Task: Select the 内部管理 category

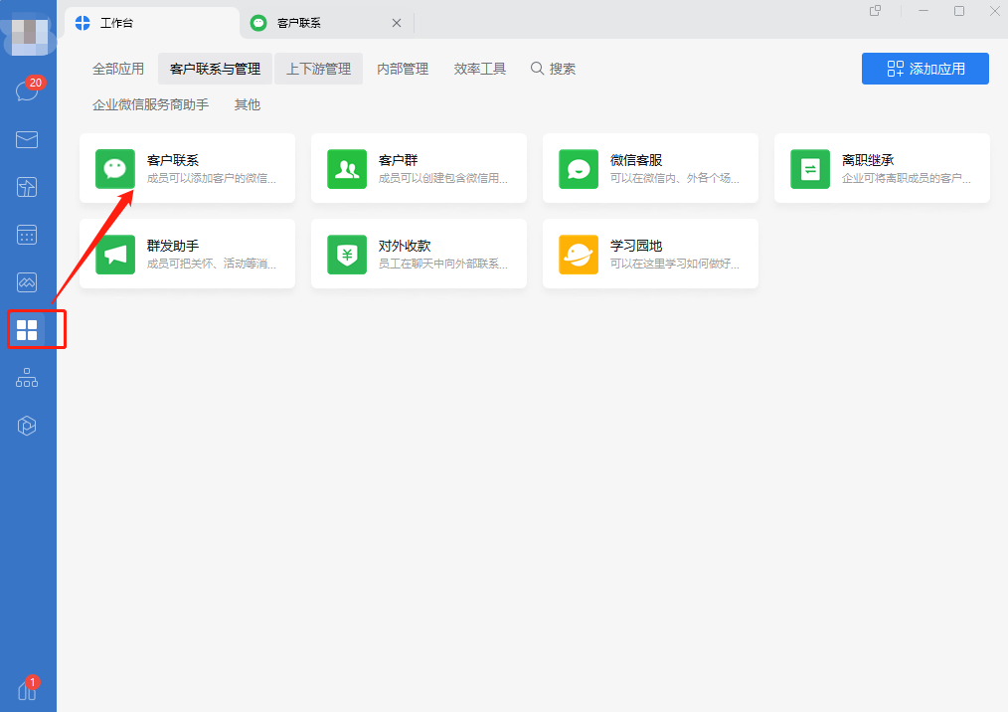Action: coord(403,69)
